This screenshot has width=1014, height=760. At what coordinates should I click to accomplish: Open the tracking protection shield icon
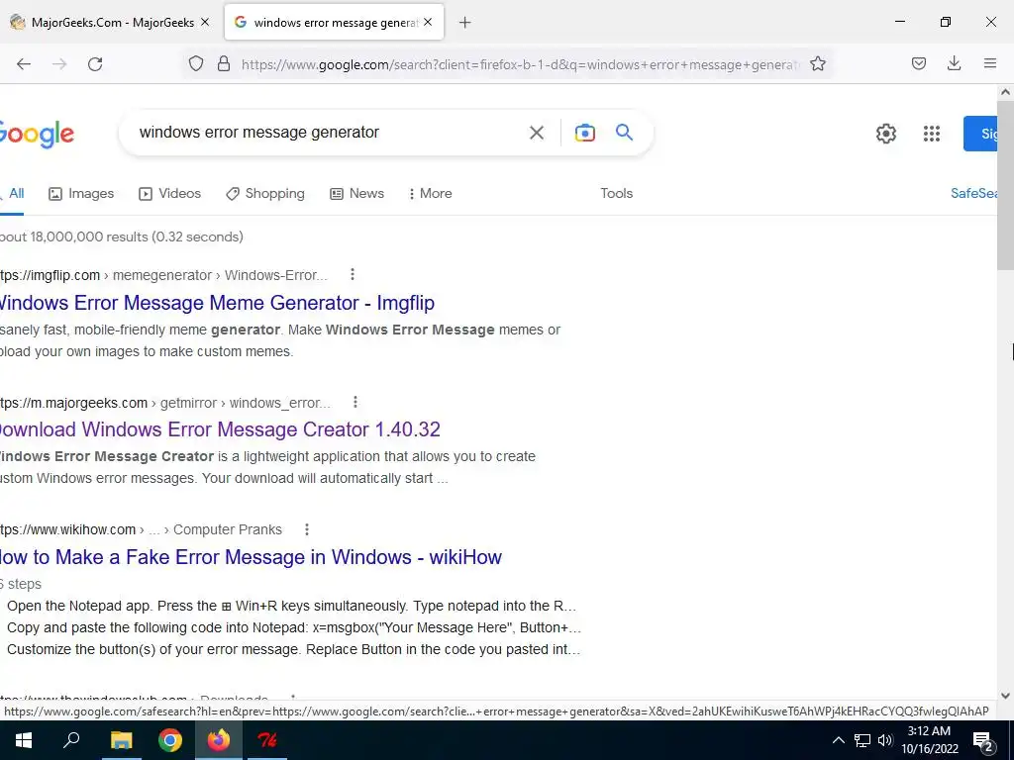coord(196,63)
